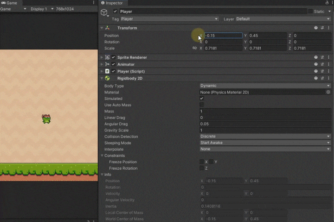Image resolution: width=334 pixels, height=222 pixels.
Task: Click the Linear Drag field
Action: (x=265, y=117)
